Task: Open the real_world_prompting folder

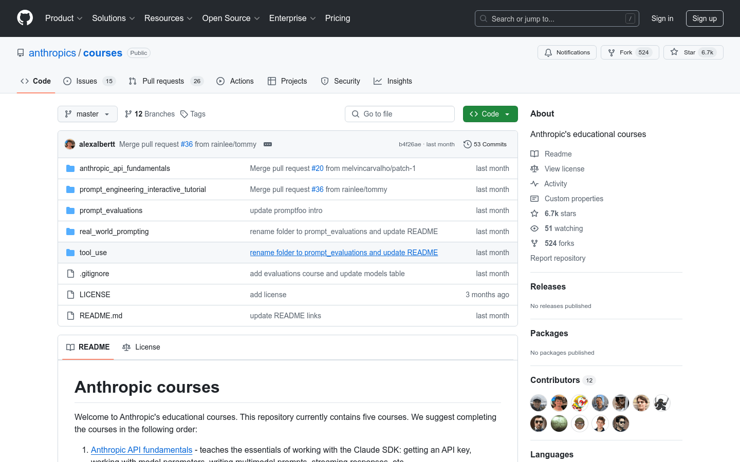Action: point(114,232)
